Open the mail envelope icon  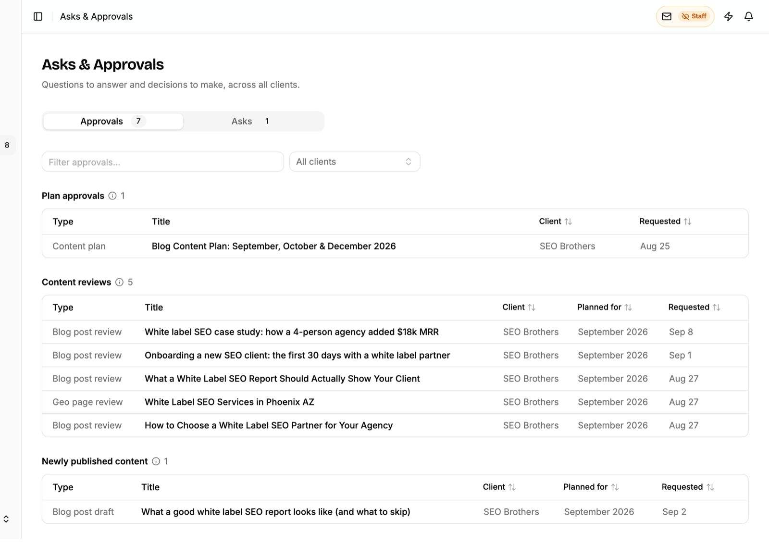667,16
